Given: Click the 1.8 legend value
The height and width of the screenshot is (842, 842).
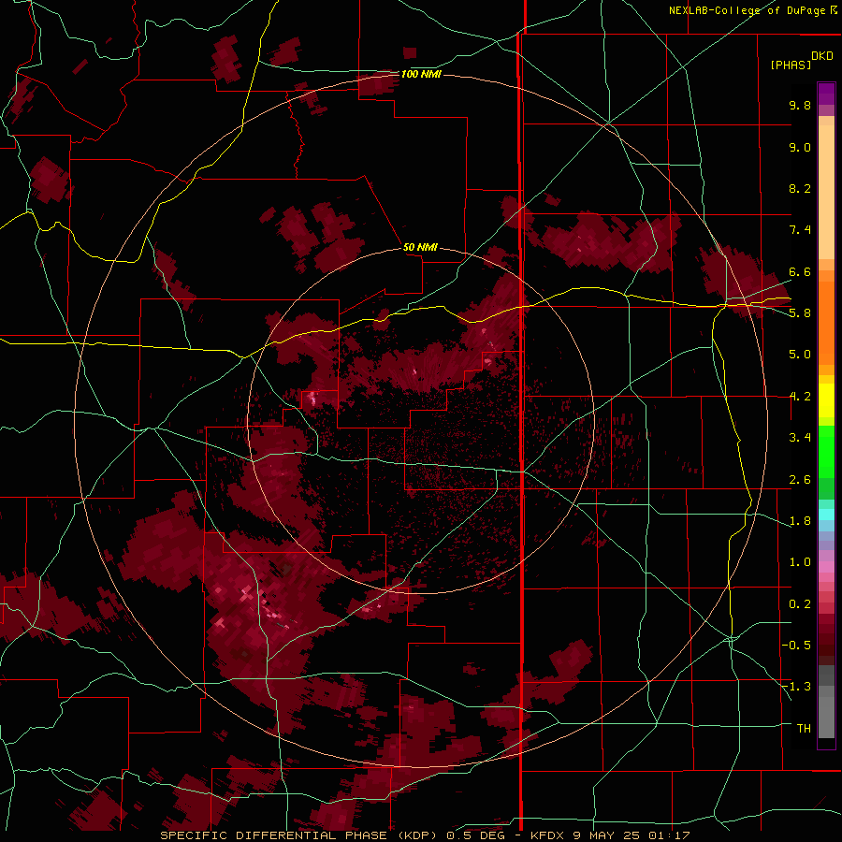Looking at the screenshot, I should click(800, 521).
